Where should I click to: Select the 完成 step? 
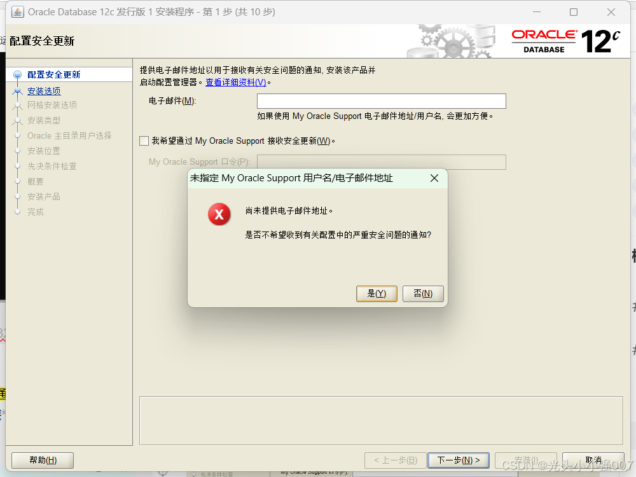point(35,212)
